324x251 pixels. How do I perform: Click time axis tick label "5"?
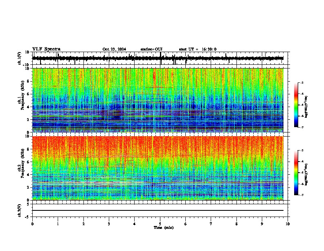[160, 224]
